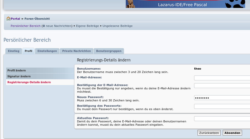
Task: Go to the Portal link
Action: click(15, 19)
